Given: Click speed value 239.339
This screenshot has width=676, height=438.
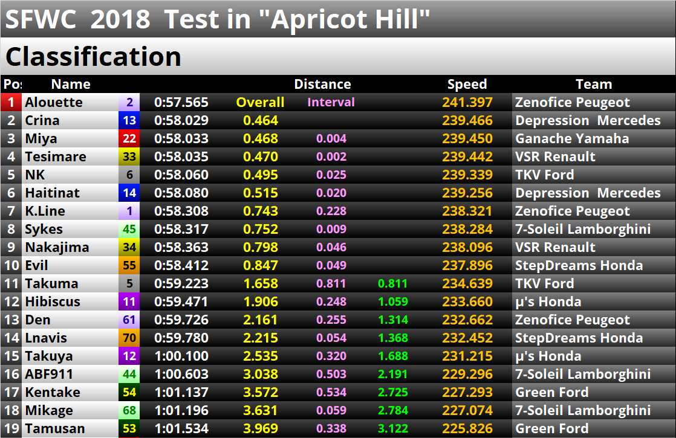Looking at the screenshot, I should (x=467, y=175).
